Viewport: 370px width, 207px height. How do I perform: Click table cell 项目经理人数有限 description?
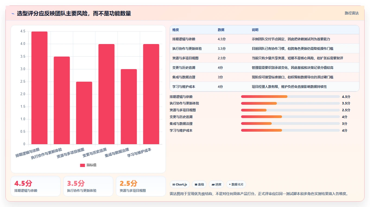[289, 87]
